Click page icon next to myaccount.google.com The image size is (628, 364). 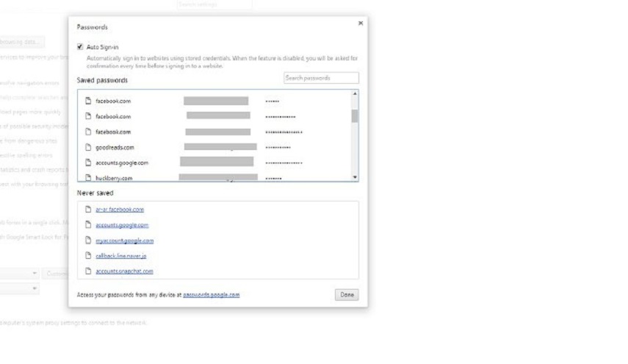pyautogui.click(x=88, y=240)
